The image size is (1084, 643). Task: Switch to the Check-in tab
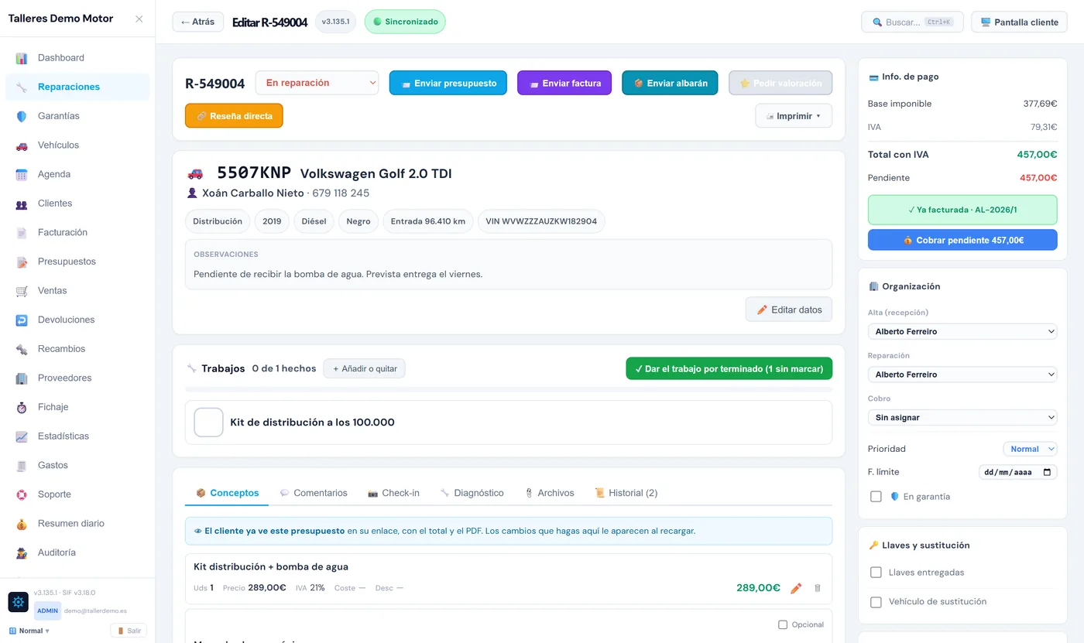pos(393,493)
